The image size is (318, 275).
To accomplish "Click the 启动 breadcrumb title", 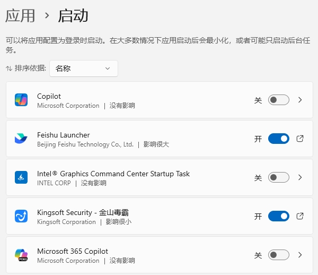I will [x=73, y=16].
